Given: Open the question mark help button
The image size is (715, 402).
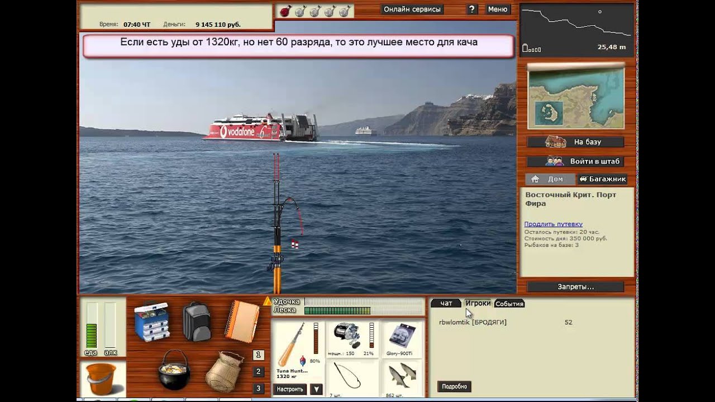Looking at the screenshot, I should point(472,9).
